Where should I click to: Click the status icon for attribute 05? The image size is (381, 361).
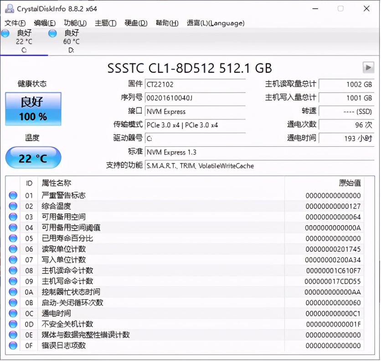(13, 238)
